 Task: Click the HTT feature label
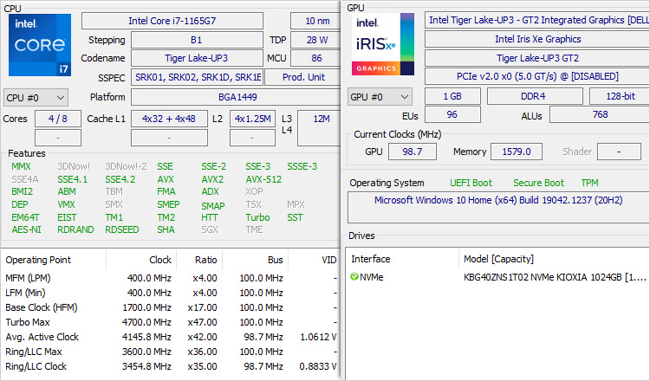pyautogui.click(x=210, y=217)
